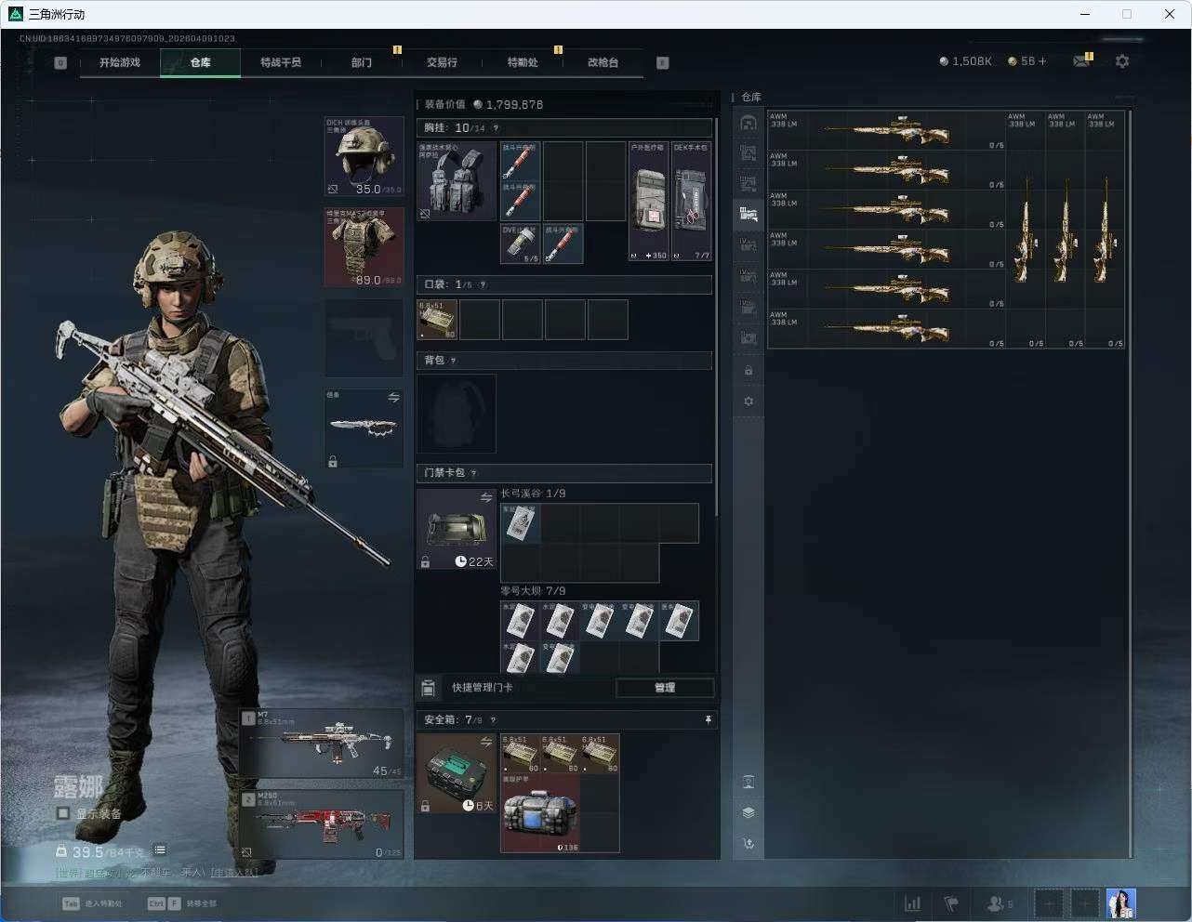Screen dimensions: 1192x922
Task: Click the 进入特勤处 Tab shortcut
Action: tap(93, 903)
